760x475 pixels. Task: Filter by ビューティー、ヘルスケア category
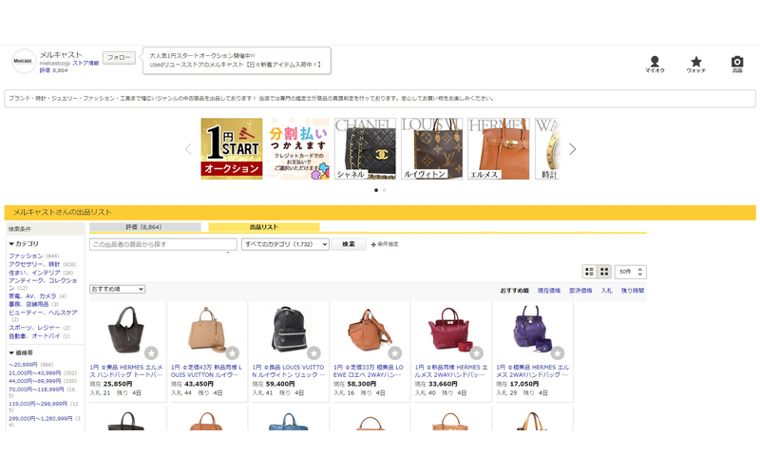[43, 313]
